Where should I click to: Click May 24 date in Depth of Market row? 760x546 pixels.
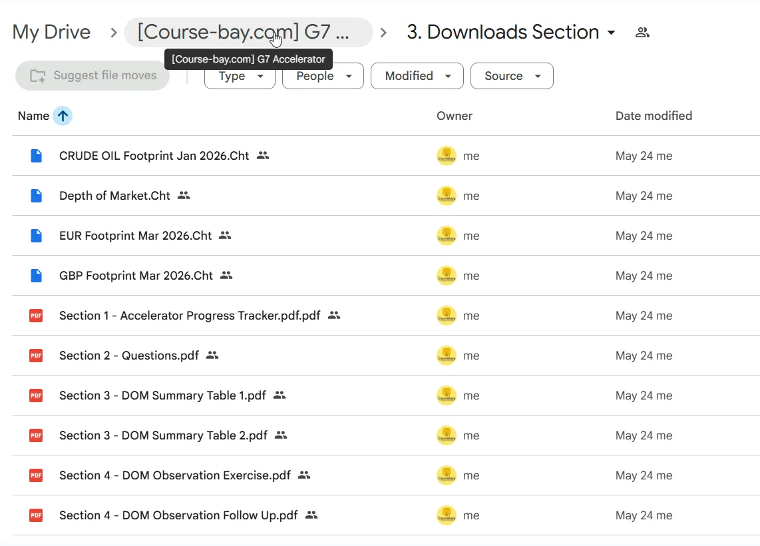644,196
